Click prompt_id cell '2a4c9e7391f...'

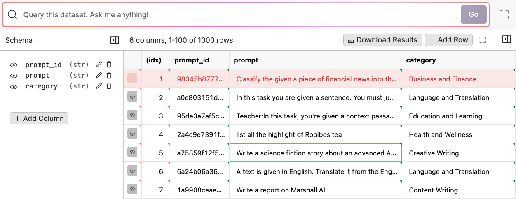click(199, 134)
